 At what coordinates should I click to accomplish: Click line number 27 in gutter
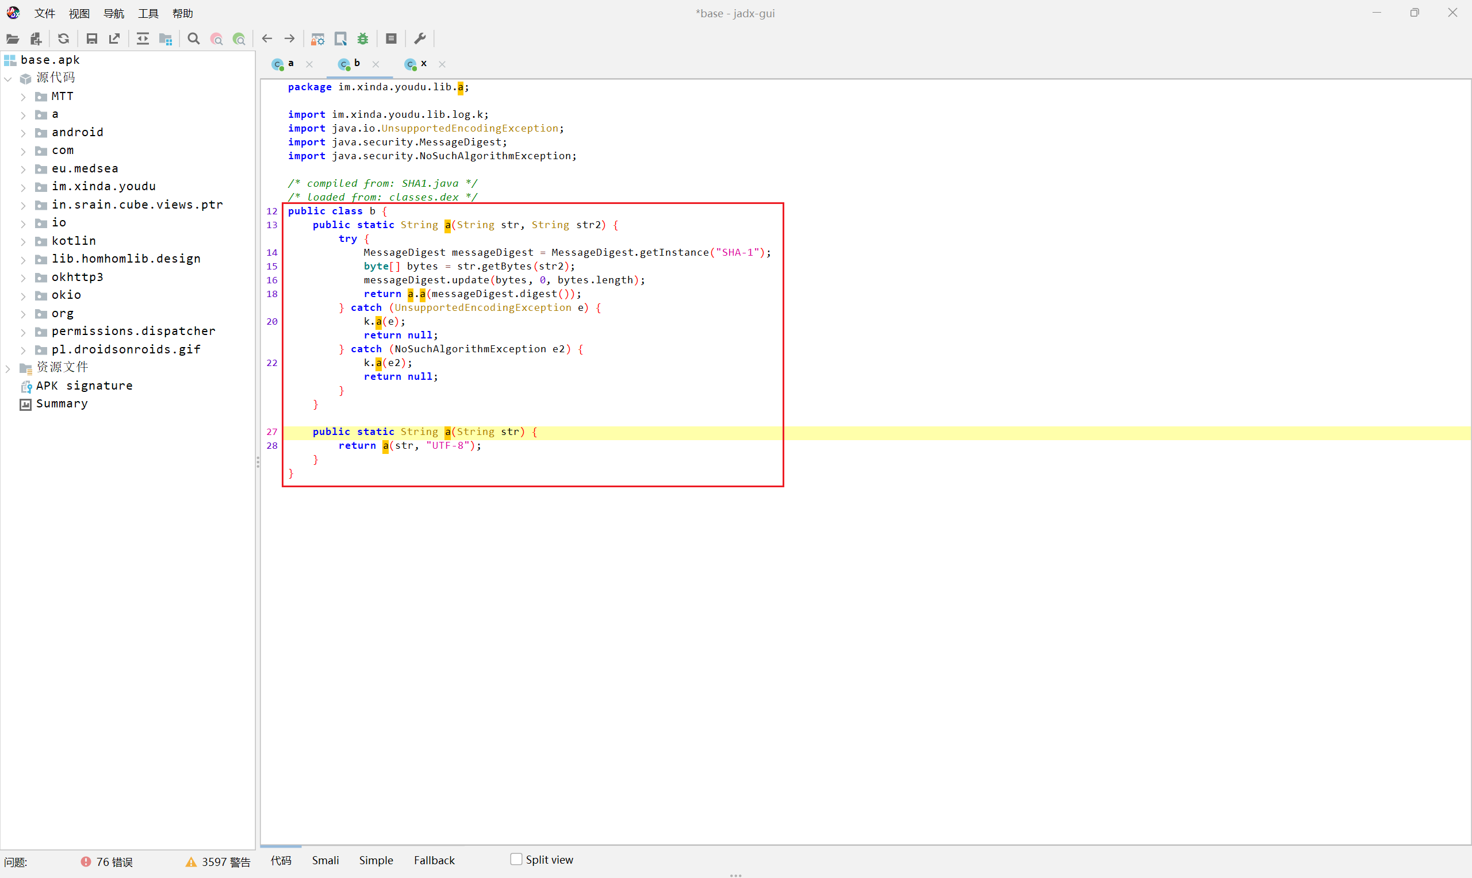pos(271,432)
